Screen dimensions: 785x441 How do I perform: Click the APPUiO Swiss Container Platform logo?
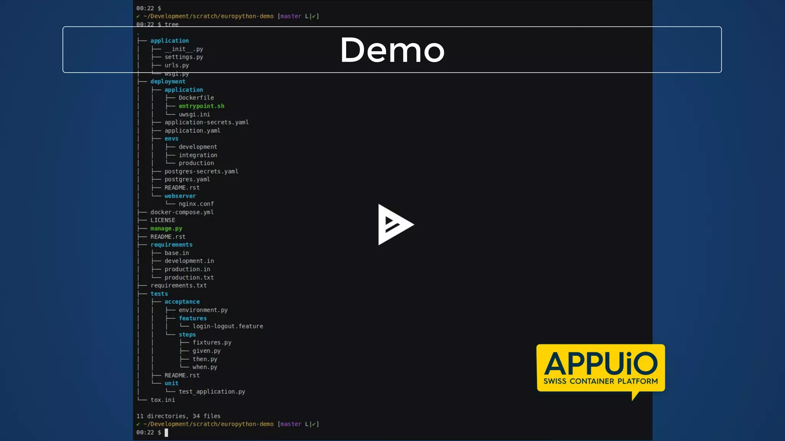pos(601,372)
